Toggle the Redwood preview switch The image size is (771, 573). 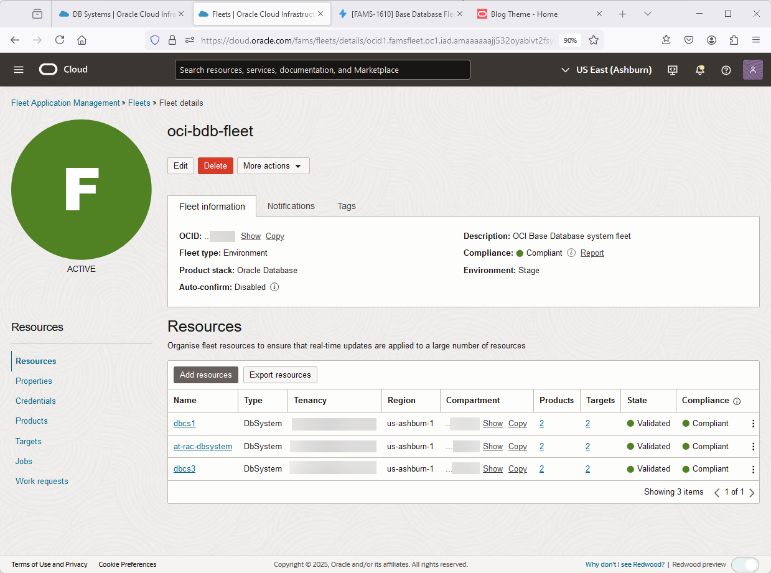click(x=744, y=564)
